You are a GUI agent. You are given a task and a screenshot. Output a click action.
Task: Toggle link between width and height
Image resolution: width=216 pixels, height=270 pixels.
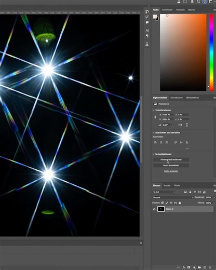(x=155, y=117)
